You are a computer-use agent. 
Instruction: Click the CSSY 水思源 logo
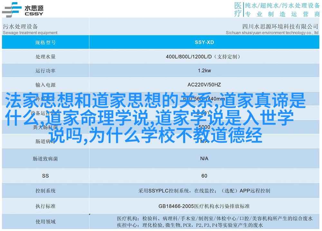[x=23, y=9]
